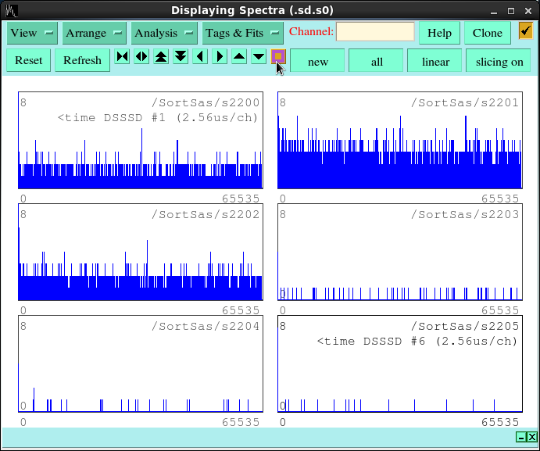This screenshot has height=451, width=540.
Task: Click the purple and orange square swatch
Action: coord(277,56)
